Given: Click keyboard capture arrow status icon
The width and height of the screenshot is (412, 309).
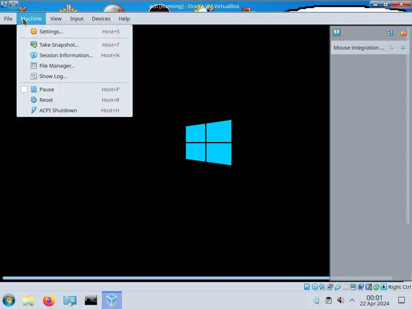Looking at the screenshot, I should [x=383, y=286].
